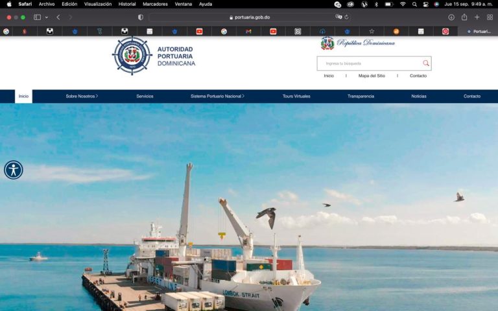
Task: Open the Historial menu in menu bar
Action: click(x=127, y=4)
